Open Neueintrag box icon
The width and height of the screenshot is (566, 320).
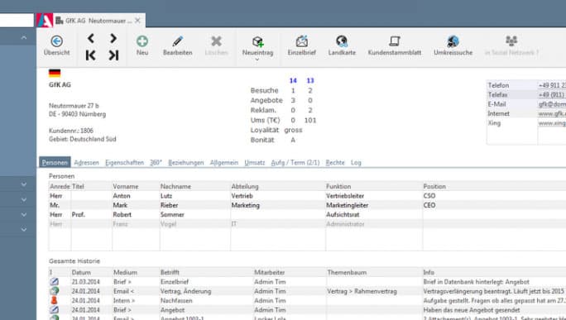click(x=257, y=42)
